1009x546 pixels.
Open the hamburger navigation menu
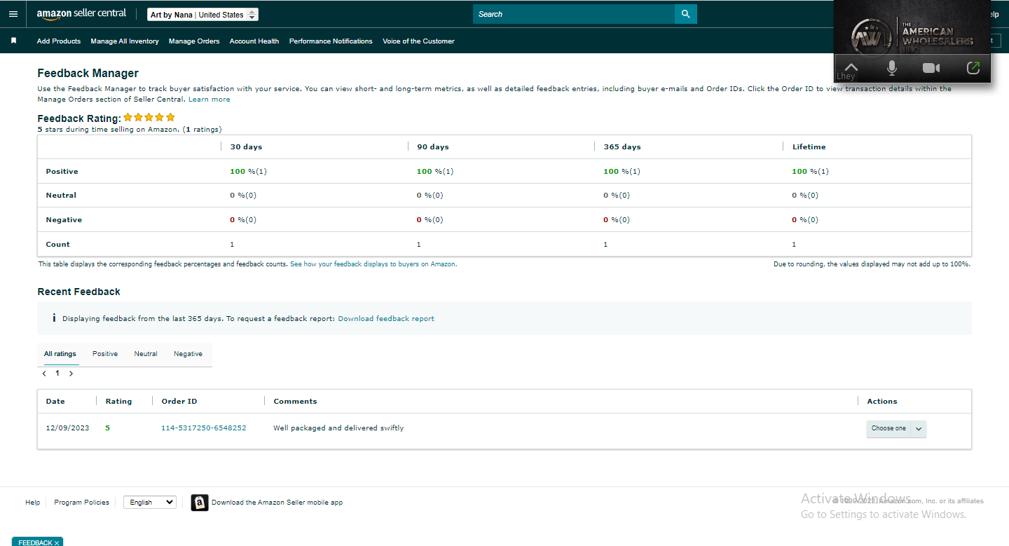click(x=13, y=14)
